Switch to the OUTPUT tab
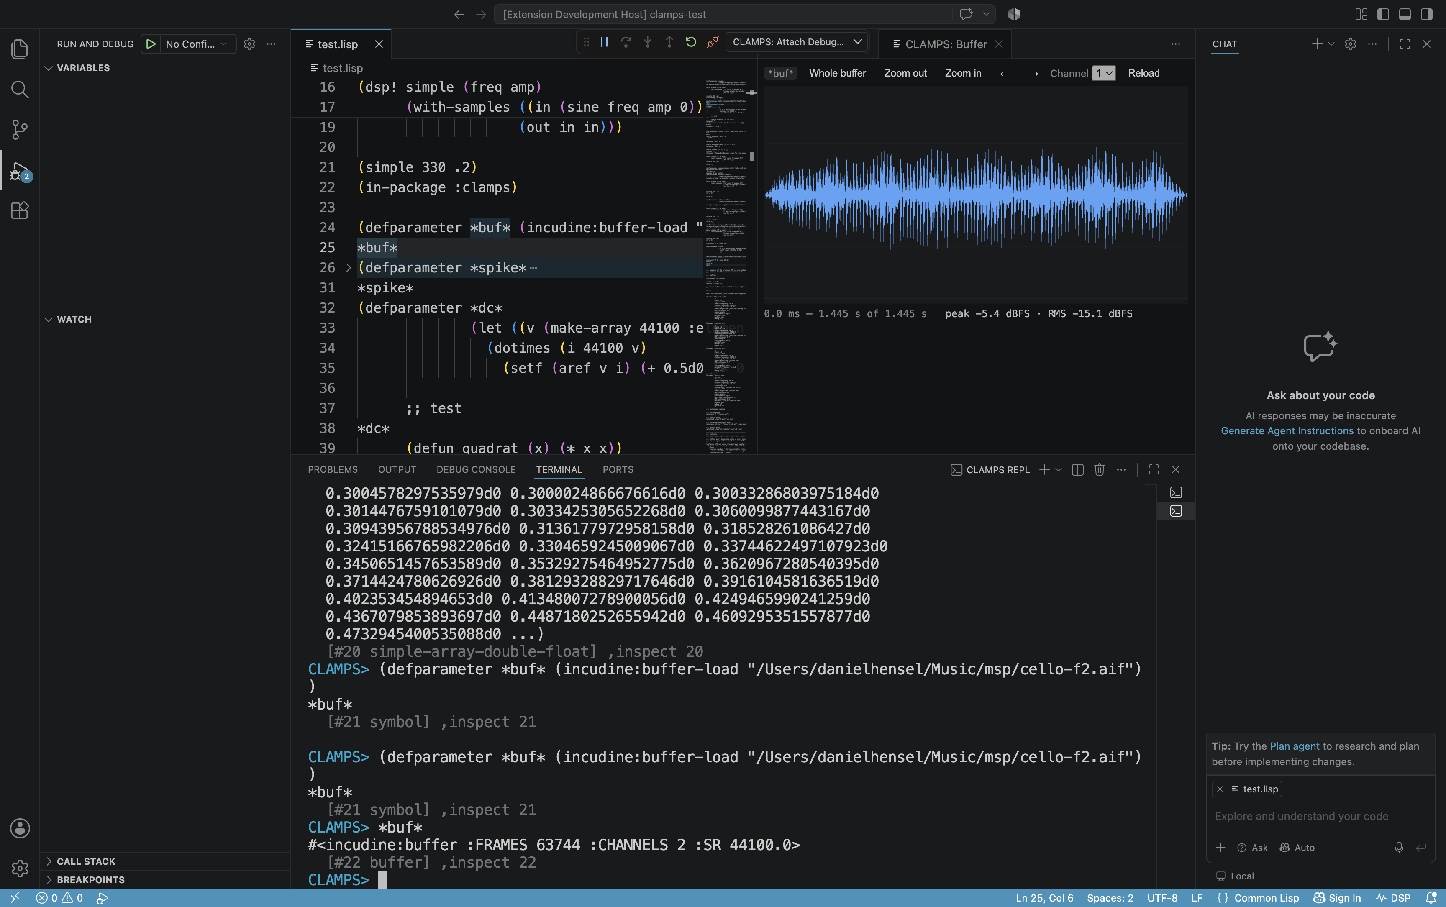Viewport: 1446px width, 907px height. (x=397, y=470)
